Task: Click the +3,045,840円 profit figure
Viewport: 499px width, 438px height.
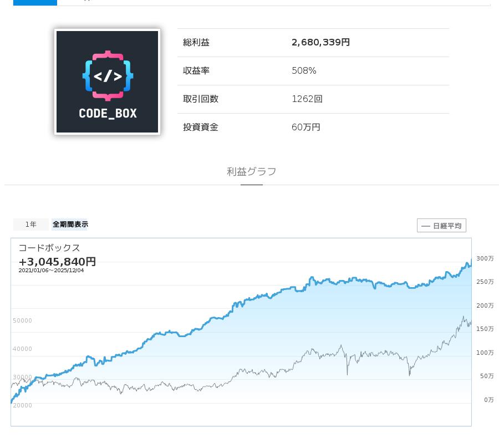Action: coord(57,261)
